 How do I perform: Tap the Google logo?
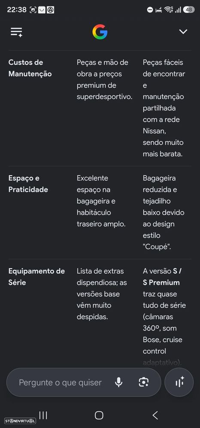pos(100,32)
